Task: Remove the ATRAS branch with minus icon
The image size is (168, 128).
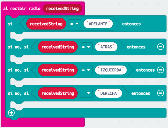Action: coord(160,47)
